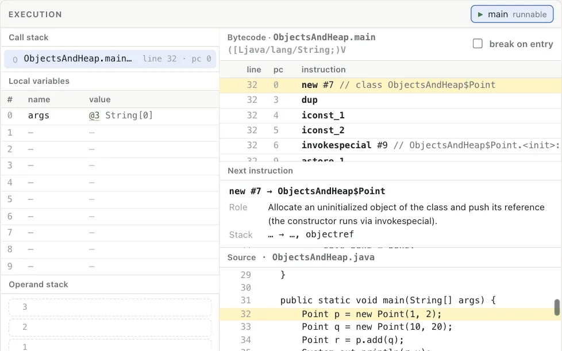
Task: Click the Call stack section header
Action: click(29, 37)
